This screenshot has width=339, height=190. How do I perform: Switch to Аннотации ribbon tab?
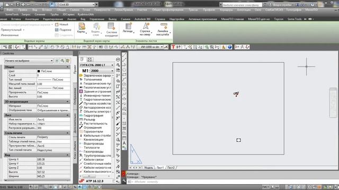(x=32, y=19)
